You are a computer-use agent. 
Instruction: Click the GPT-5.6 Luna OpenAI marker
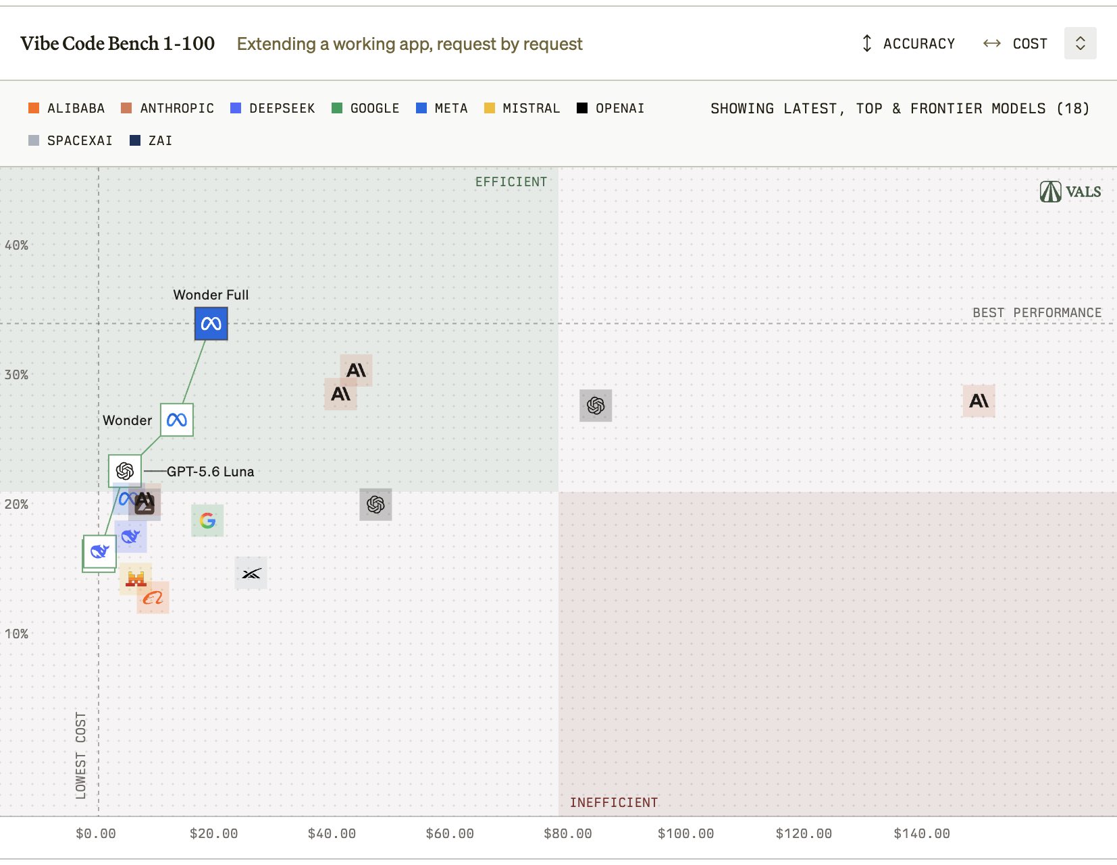click(x=125, y=471)
